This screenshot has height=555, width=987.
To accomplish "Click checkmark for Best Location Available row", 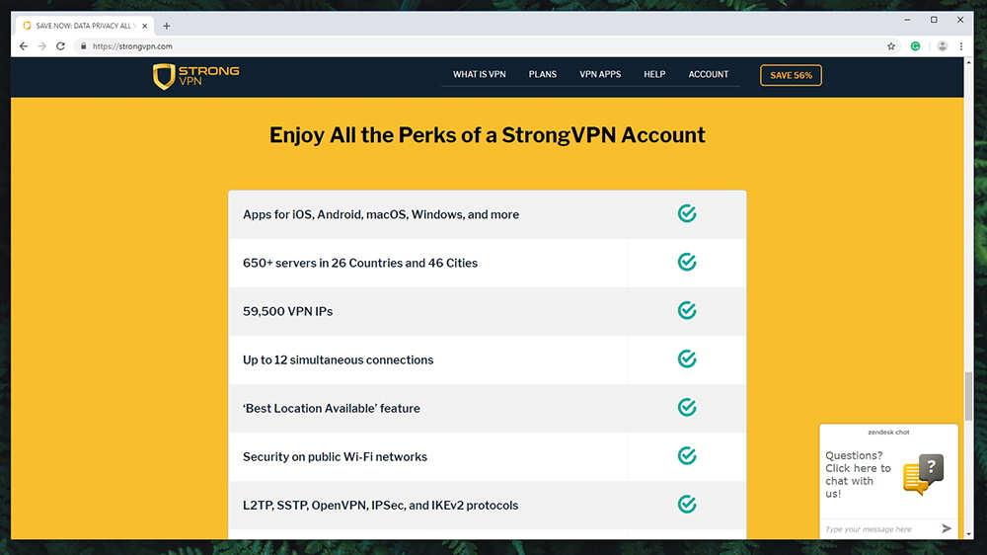I will (687, 408).
